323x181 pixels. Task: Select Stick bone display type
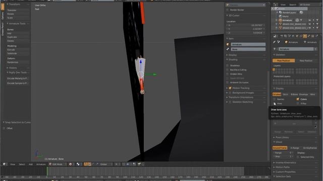pyautogui.click(x=285, y=95)
